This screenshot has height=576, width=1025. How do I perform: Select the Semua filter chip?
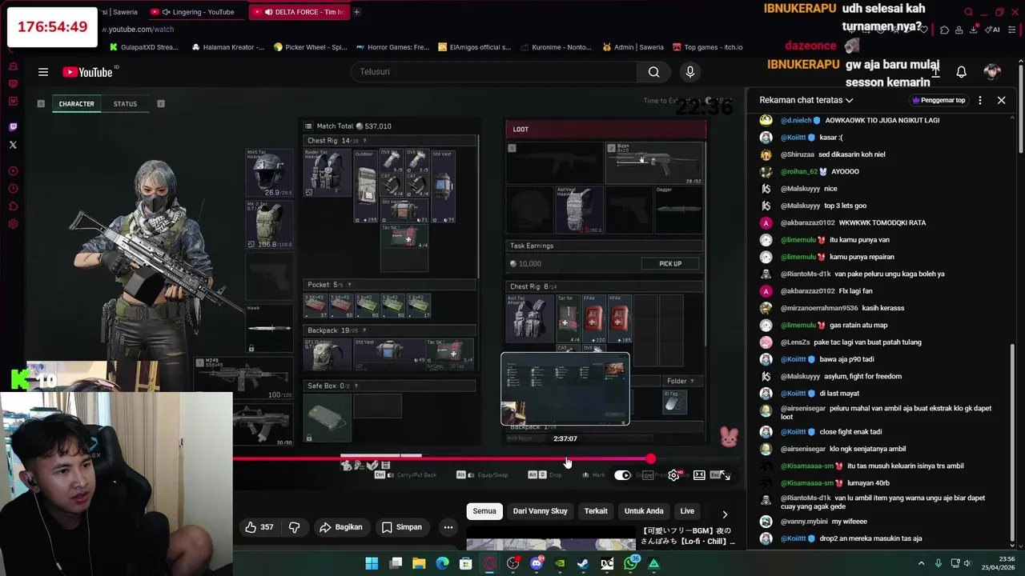pos(484,511)
